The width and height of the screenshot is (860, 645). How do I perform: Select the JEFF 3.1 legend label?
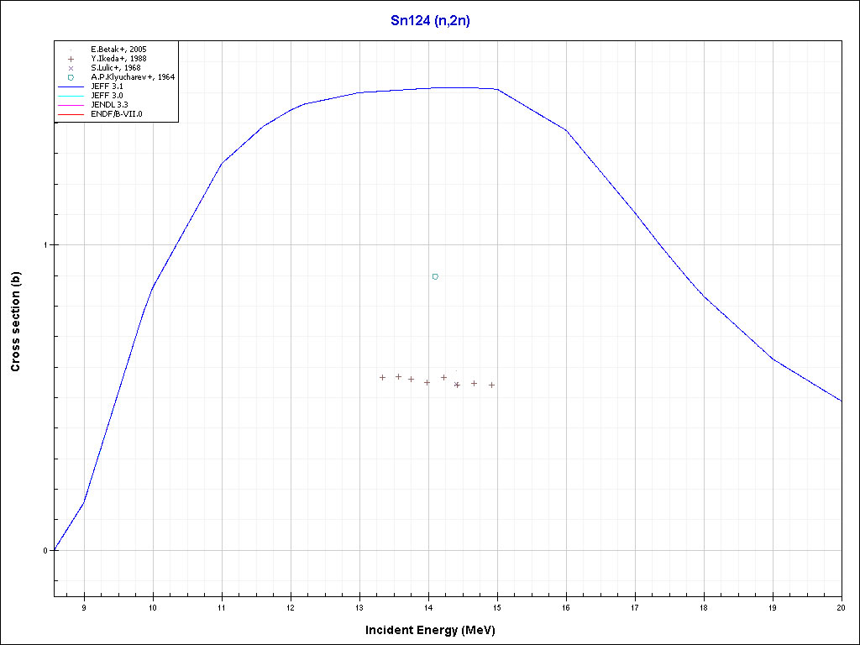[x=107, y=87]
